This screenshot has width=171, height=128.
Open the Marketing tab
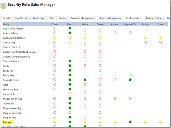[x=39, y=18]
